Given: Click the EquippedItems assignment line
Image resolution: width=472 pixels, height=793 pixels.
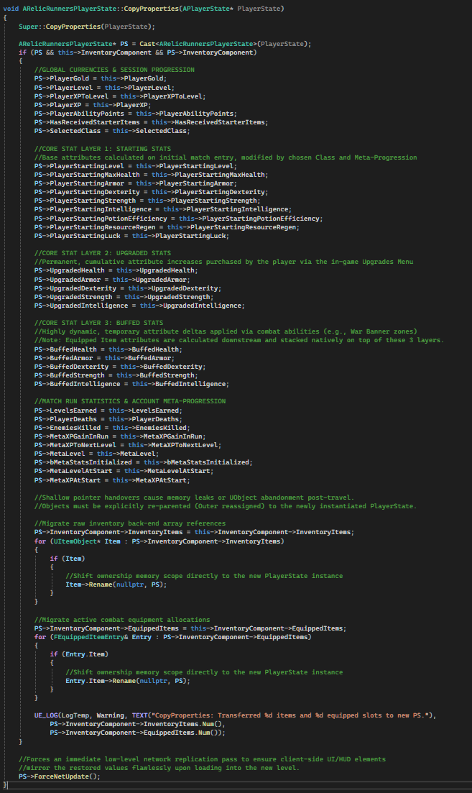Looking at the screenshot, I should click(190, 628).
